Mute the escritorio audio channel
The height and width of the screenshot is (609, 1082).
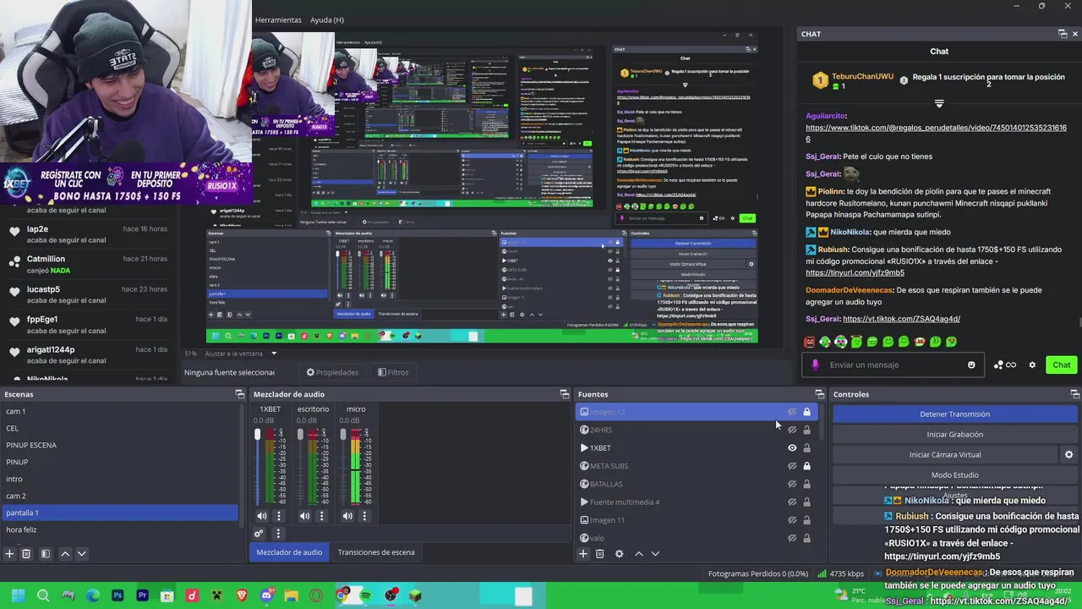pyautogui.click(x=304, y=516)
